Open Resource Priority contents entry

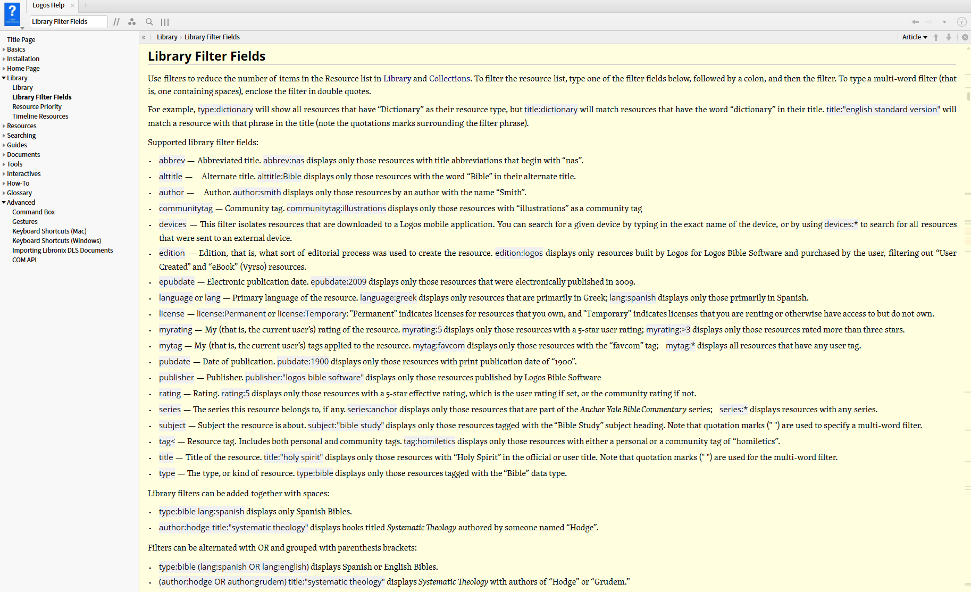click(x=37, y=107)
